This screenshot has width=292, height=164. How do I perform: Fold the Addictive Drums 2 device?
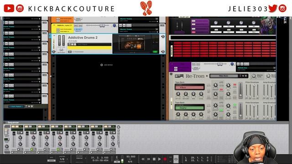coord(54,36)
